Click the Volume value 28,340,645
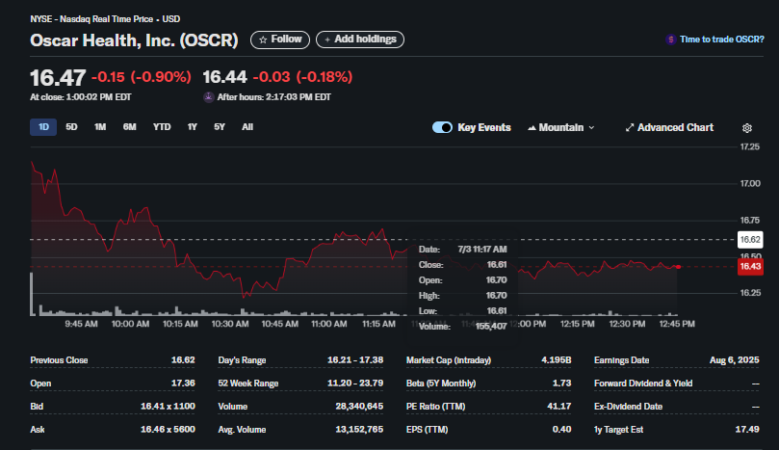This screenshot has height=450, width=779. coord(359,407)
